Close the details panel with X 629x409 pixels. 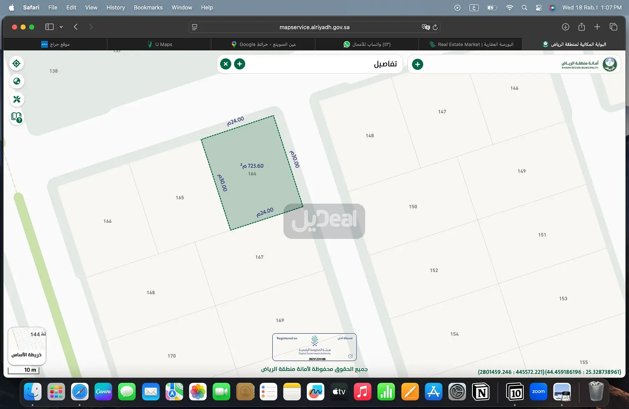pos(226,64)
